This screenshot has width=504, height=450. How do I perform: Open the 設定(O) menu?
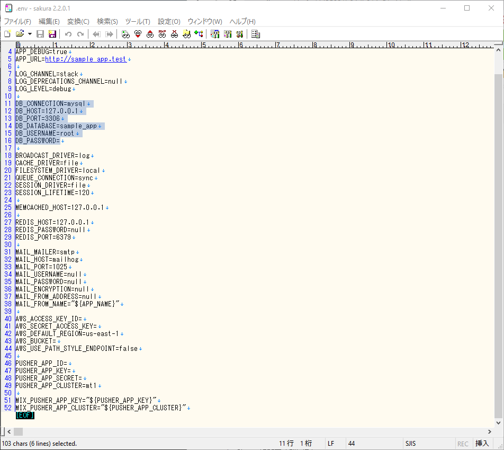point(169,21)
